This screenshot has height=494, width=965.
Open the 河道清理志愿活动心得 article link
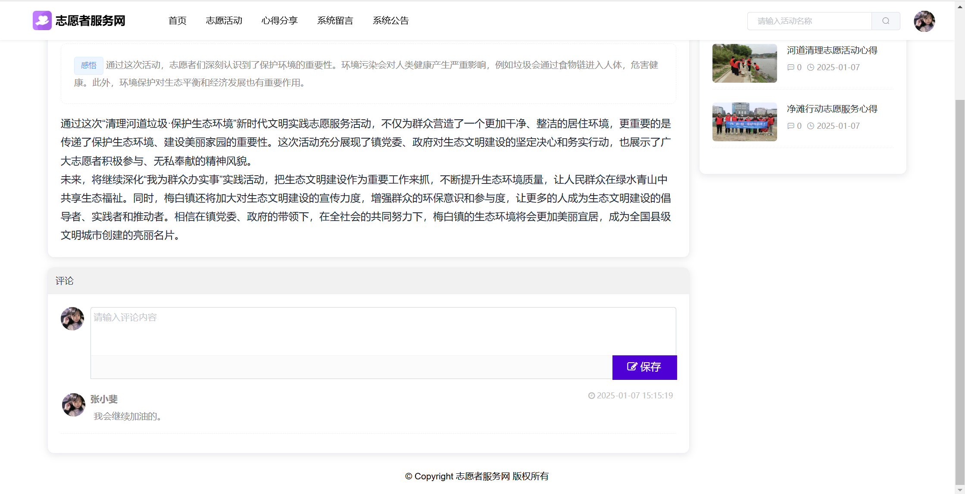pos(832,50)
